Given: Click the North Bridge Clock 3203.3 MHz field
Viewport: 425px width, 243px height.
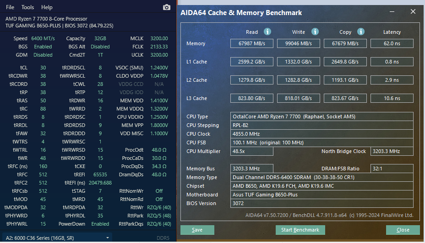Looking at the screenshot, I should [392, 151].
